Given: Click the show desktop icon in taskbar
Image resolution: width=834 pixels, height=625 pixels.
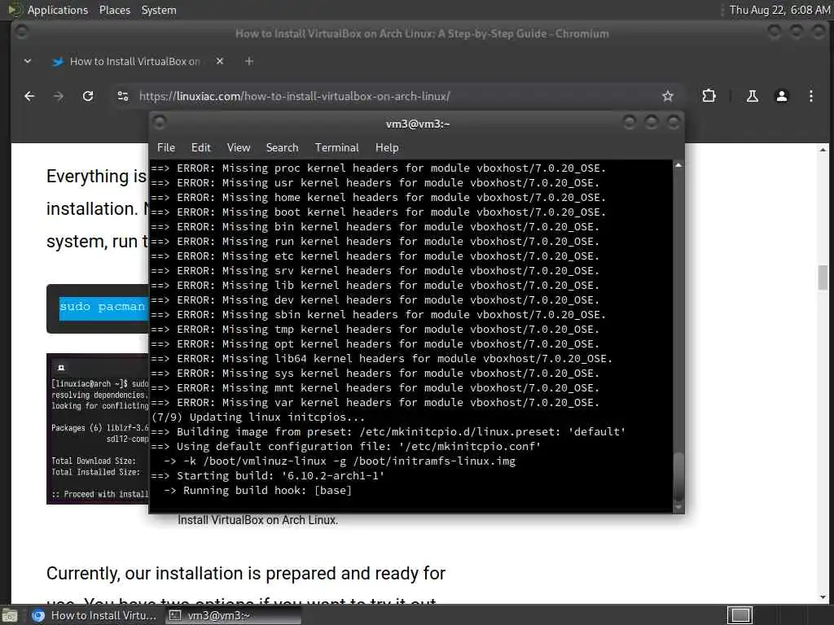Looking at the screenshot, I should tap(10, 615).
